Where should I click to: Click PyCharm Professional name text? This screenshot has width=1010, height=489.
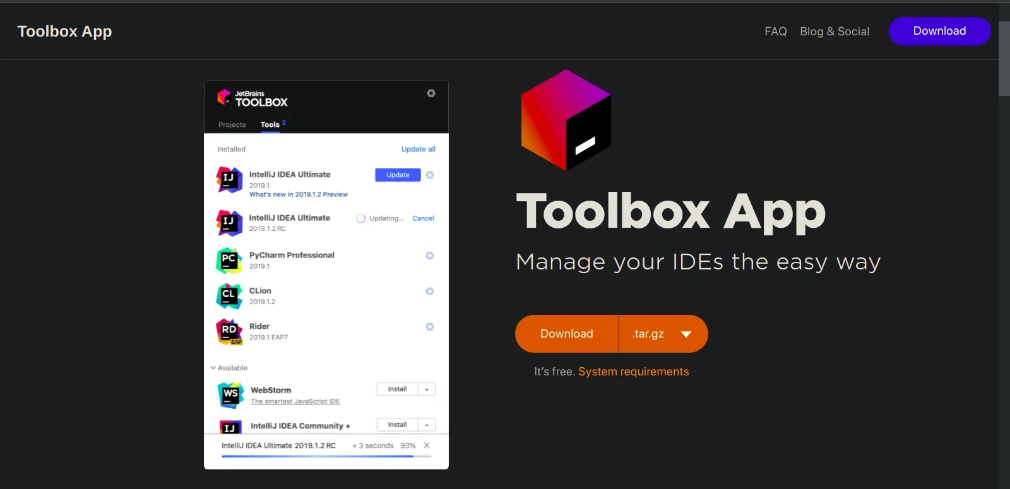292,255
